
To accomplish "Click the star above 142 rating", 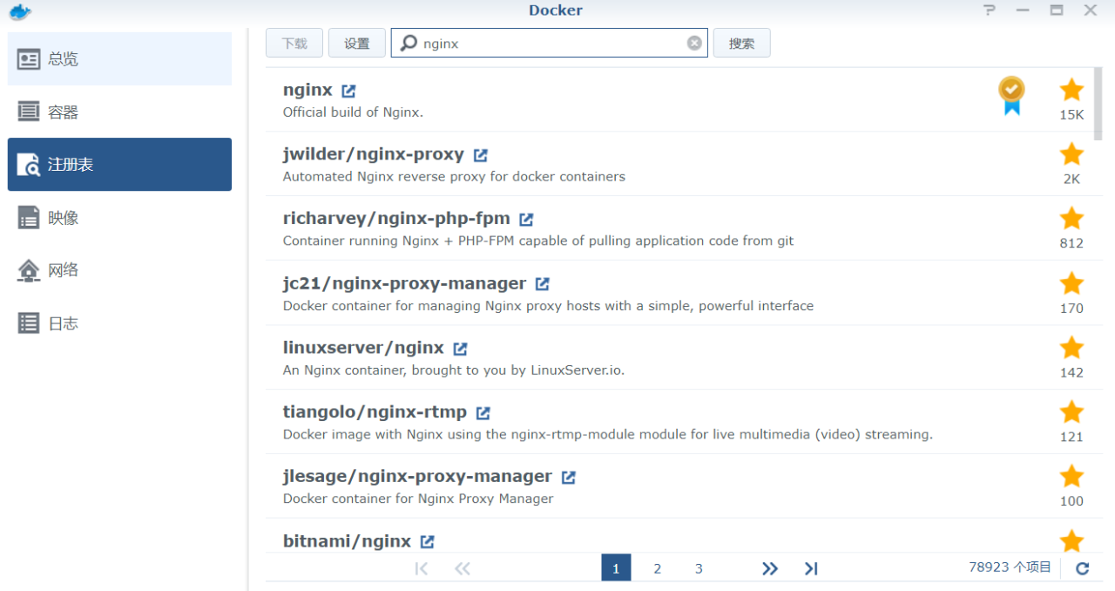I will point(1071,348).
